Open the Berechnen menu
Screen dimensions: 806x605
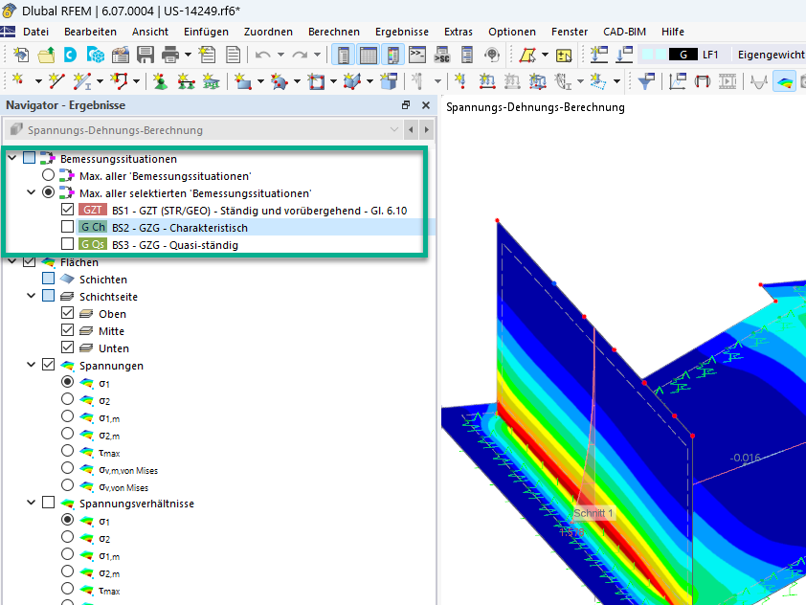[334, 32]
